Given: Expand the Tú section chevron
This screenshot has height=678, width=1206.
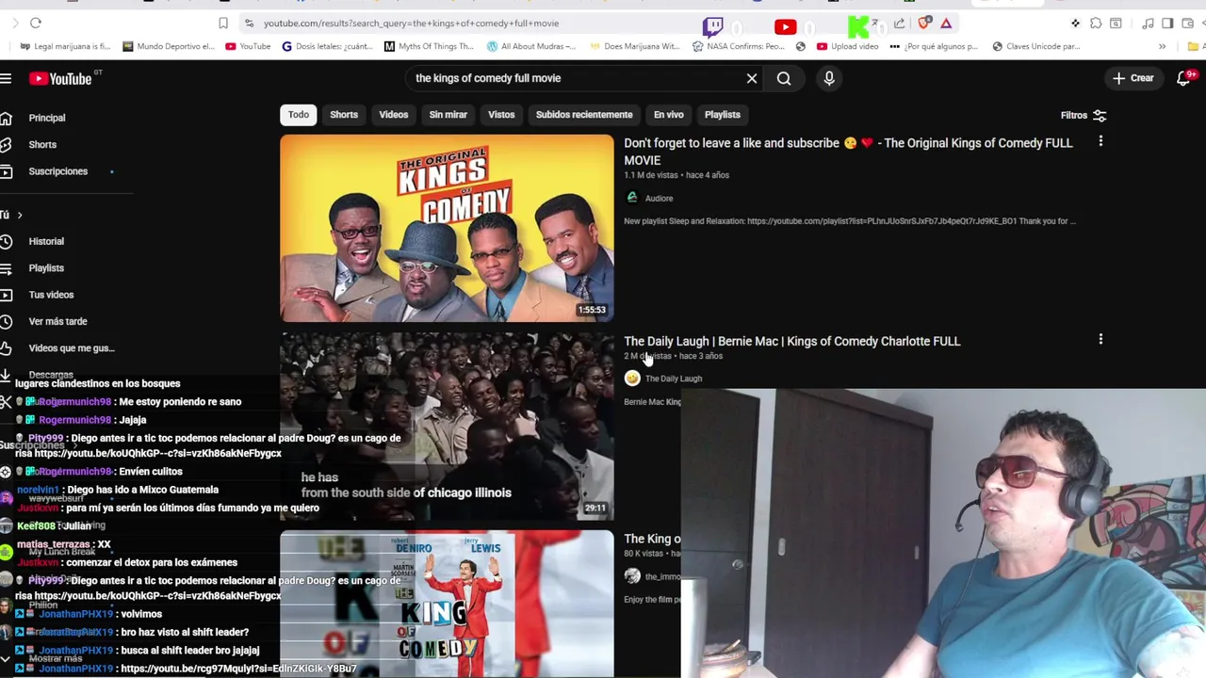Looking at the screenshot, I should click(x=19, y=215).
